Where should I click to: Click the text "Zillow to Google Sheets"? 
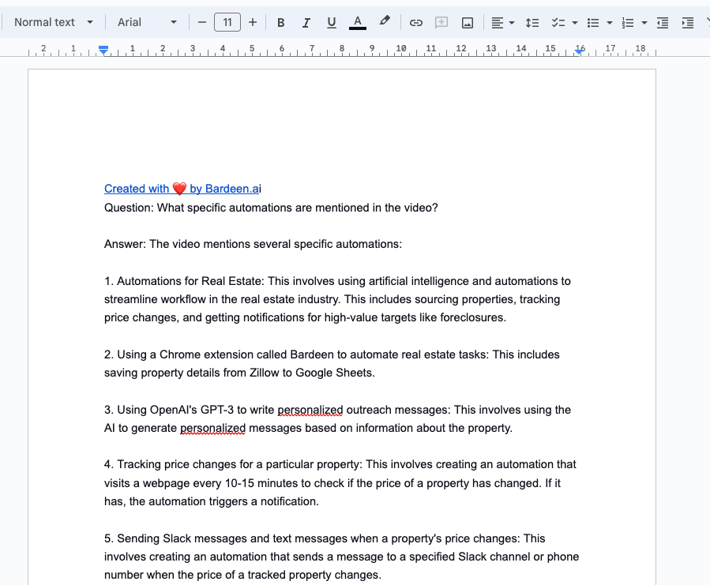[311, 373]
